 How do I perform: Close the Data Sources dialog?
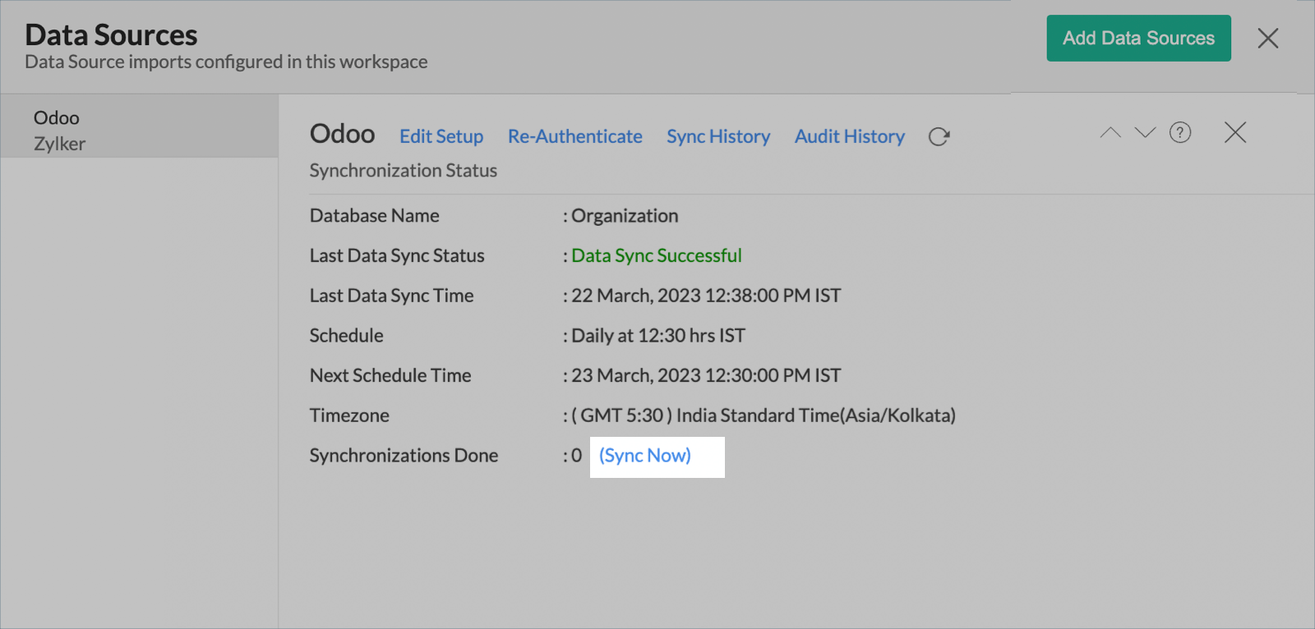point(1267,39)
